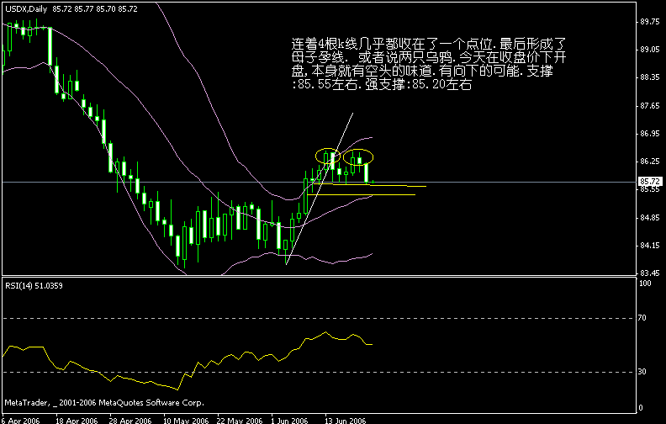Image resolution: width=666 pixels, height=424 pixels.
Task: Click the 10 May 2006 date label
Action: coord(186,420)
